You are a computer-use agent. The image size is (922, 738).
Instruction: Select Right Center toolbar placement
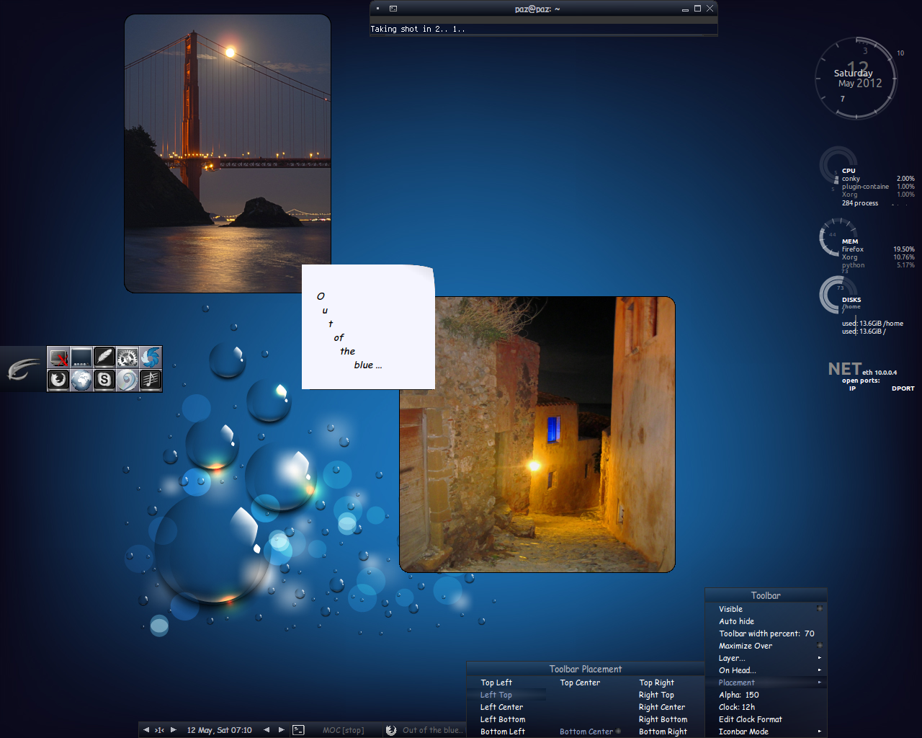click(x=664, y=707)
